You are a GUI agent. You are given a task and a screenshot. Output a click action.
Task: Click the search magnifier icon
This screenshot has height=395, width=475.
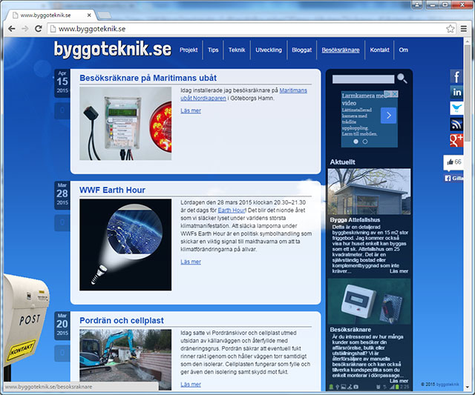402,79
